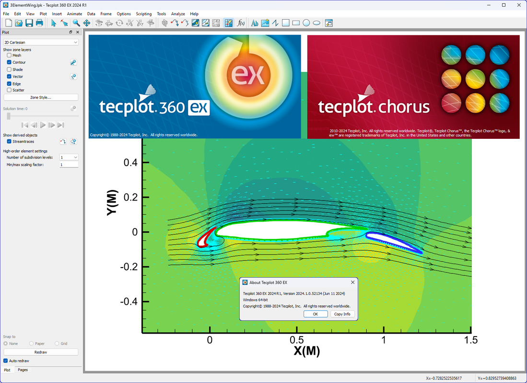Viewport: 527px width, 383px height.
Task: Select the Circle drawing tool
Action: tap(306, 23)
